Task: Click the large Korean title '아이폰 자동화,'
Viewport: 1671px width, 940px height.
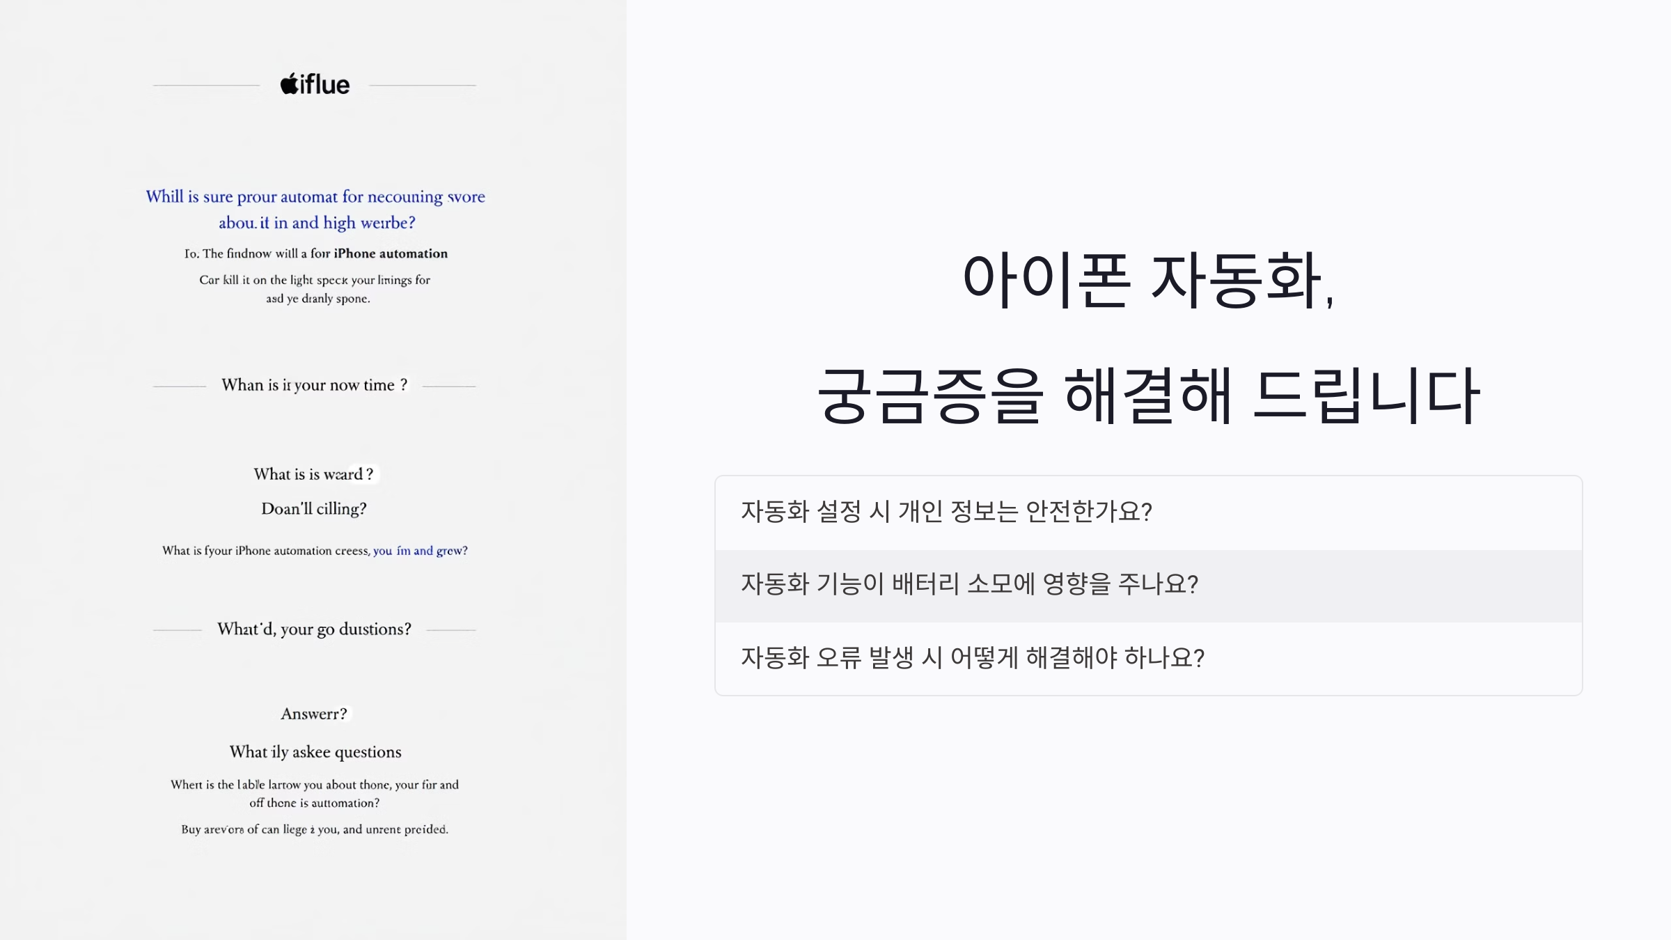Action: click(x=1147, y=280)
